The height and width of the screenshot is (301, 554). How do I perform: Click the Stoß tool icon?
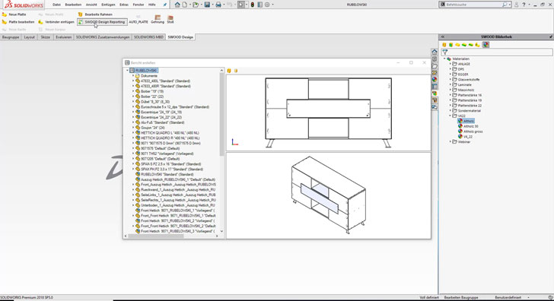tap(170, 17)
